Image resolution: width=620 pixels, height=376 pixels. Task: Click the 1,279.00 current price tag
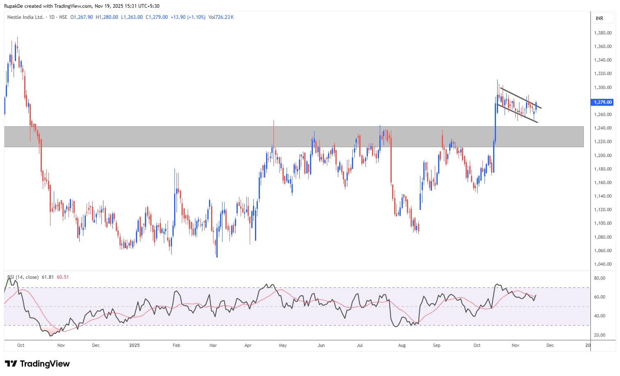click(602, 102)
